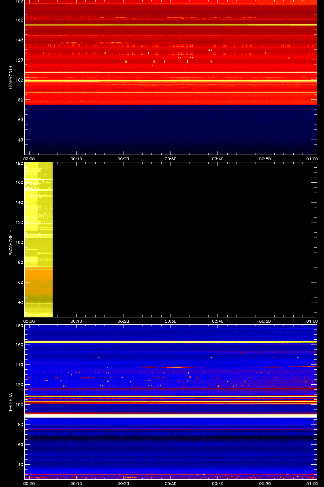Screen dimensions: 324x487
Task: Select the 120 frequency label on Learmonth axis
Action: point(19,60)
